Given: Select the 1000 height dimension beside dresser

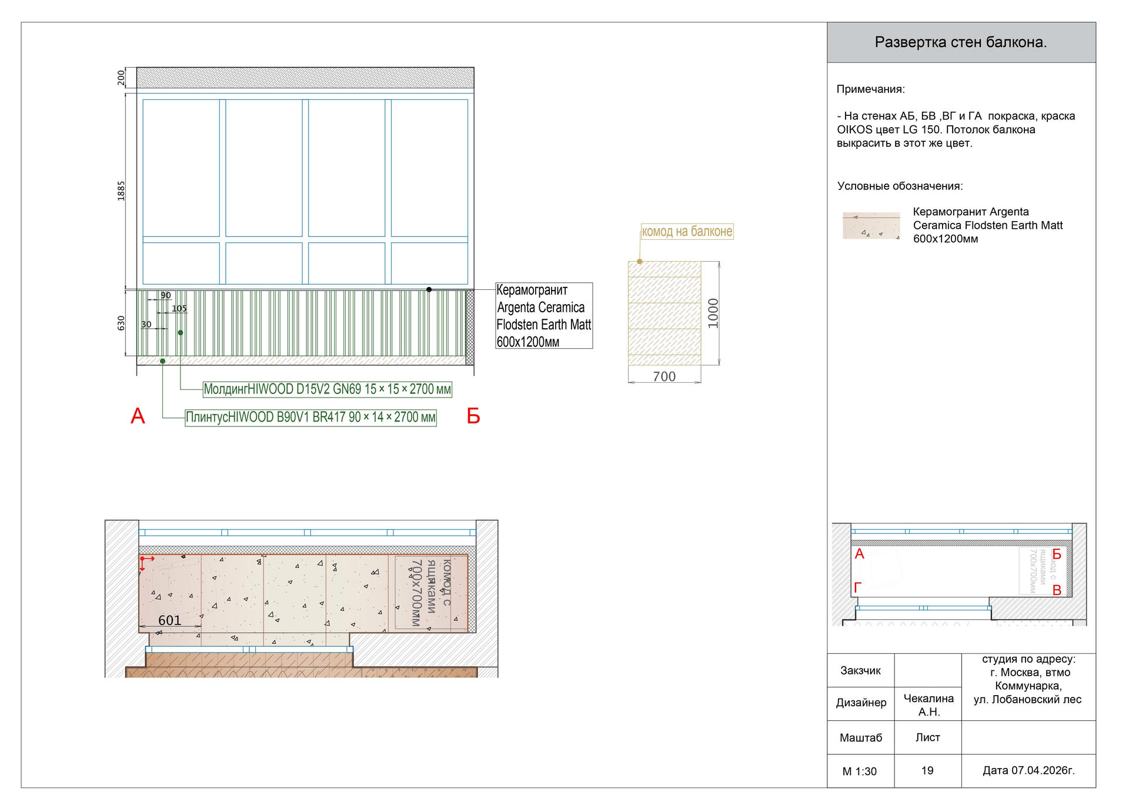Looking at the screenshot, I should (x=713, y=313).
